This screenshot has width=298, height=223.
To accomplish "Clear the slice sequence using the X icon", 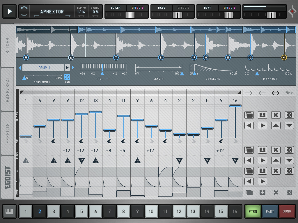I will [x=276, y=115].
